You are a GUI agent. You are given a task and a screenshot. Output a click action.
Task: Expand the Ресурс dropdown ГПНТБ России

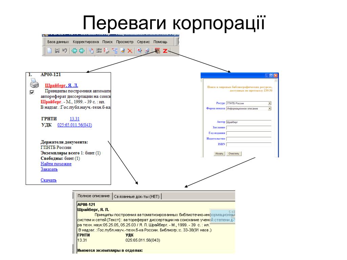pos(269,103)
